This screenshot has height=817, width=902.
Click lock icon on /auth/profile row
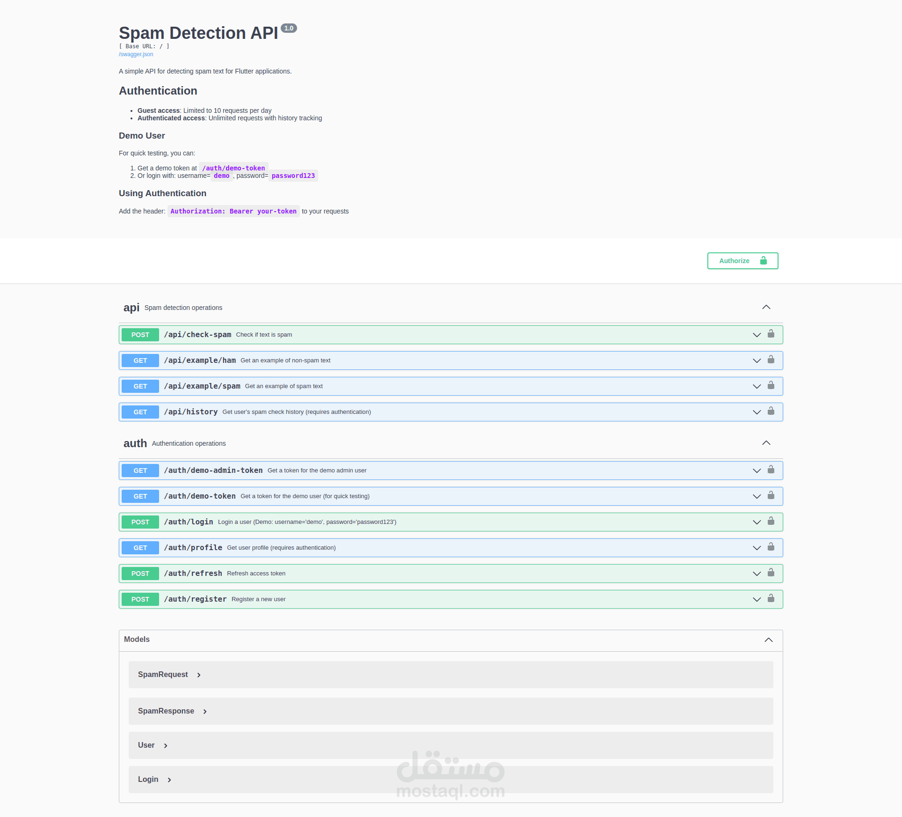coord(771,547)
